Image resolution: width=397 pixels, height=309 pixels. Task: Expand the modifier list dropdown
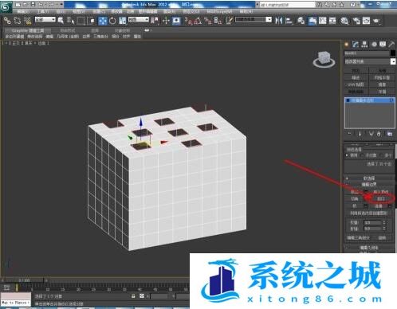click(370, 61)
